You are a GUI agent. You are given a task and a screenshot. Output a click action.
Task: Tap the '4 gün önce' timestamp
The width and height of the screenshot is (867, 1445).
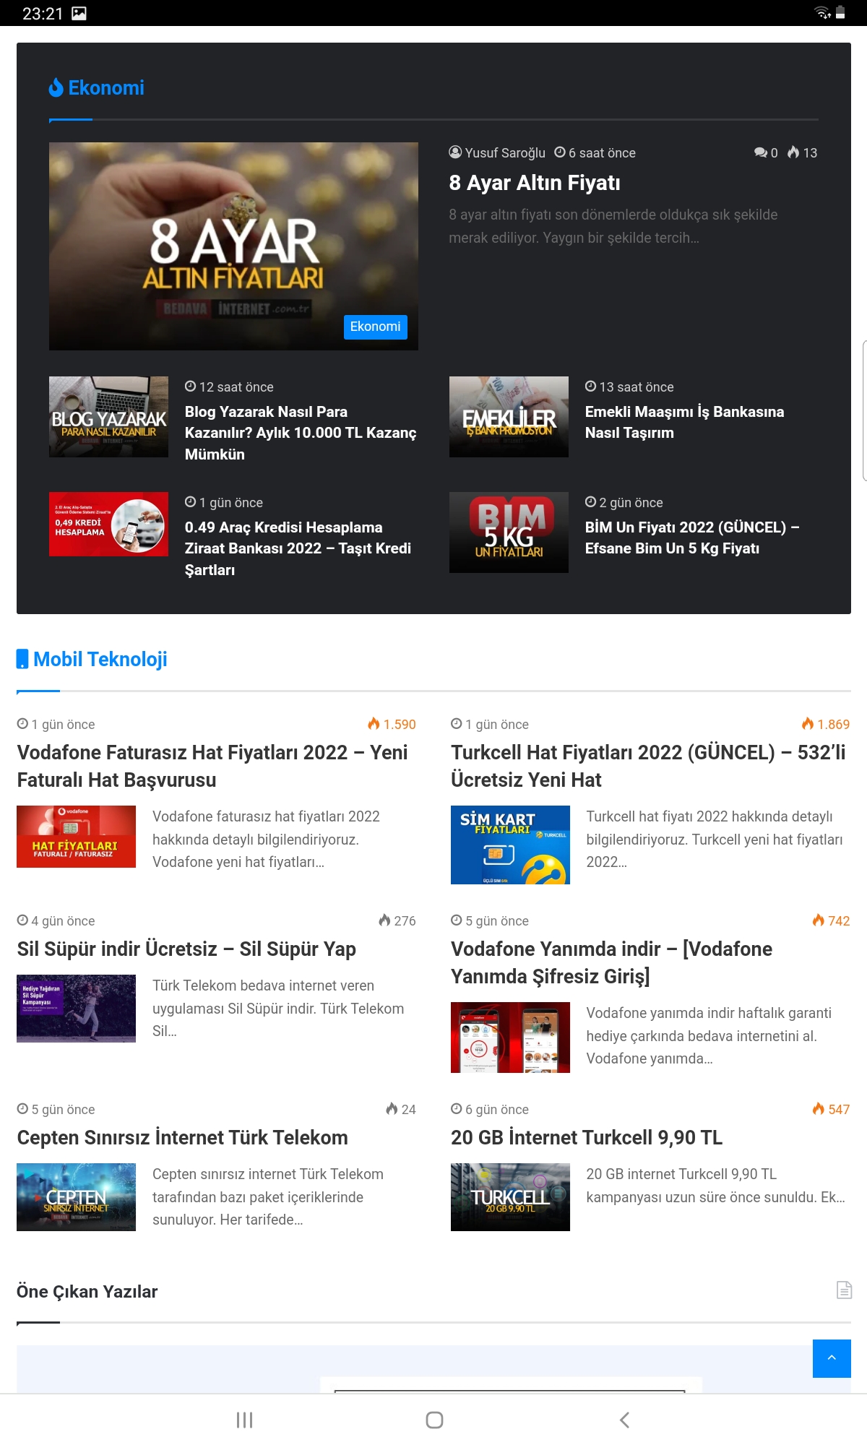tap(63, 921)
